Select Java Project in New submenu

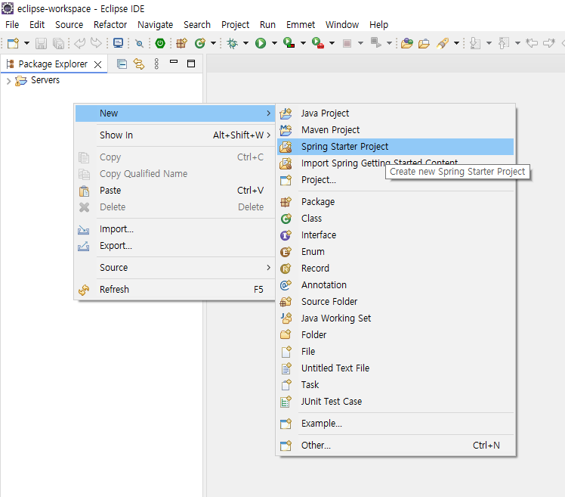coord(395,113)
